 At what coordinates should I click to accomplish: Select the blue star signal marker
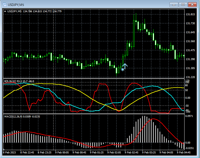123,70
